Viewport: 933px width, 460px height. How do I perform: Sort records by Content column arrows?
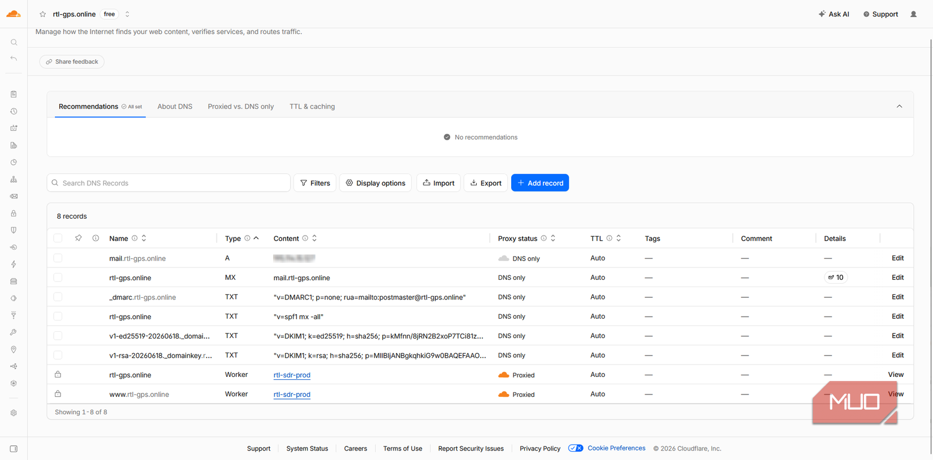[x=314, y=238]
